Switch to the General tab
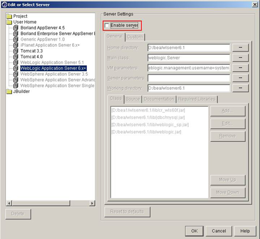This screenshot has height=239, width=260. (x=114, y=36)
